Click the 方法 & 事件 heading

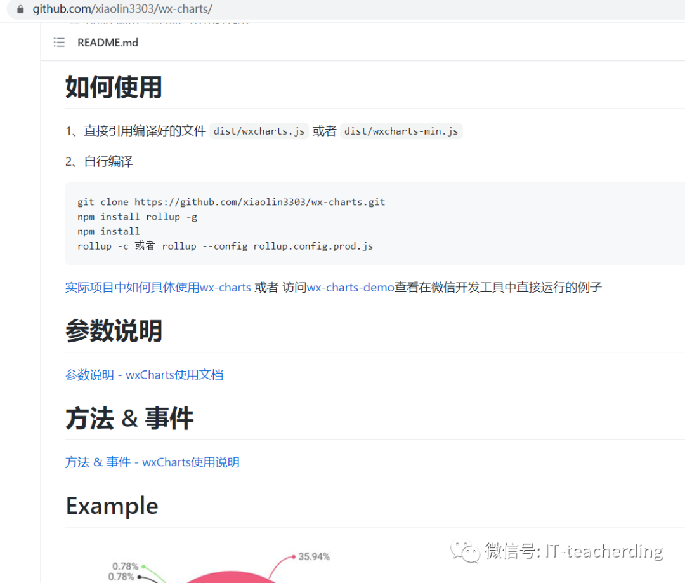point(129,418)
